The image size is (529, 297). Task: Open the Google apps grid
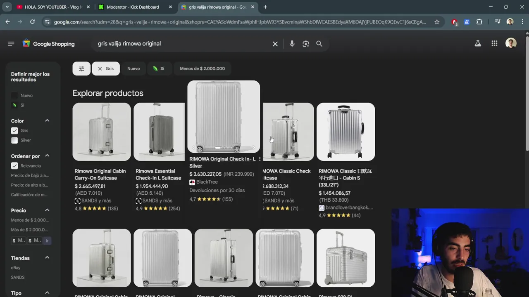point(494,43)
